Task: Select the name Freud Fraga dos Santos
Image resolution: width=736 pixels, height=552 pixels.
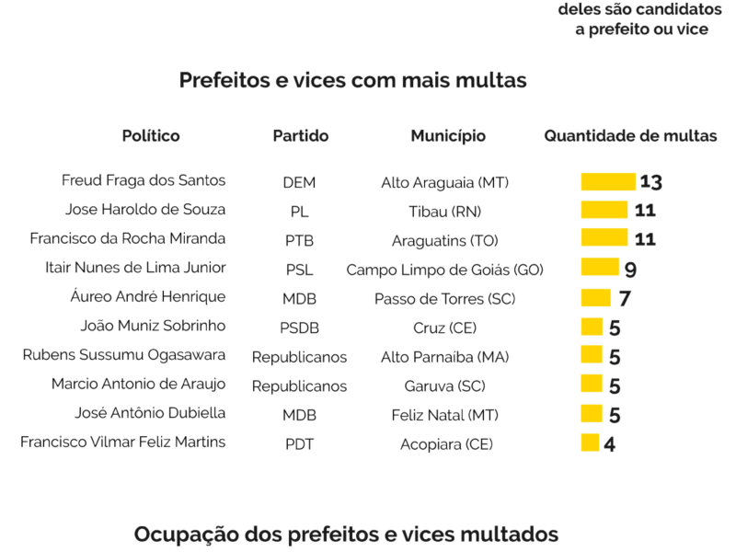Action: (144, 180)
